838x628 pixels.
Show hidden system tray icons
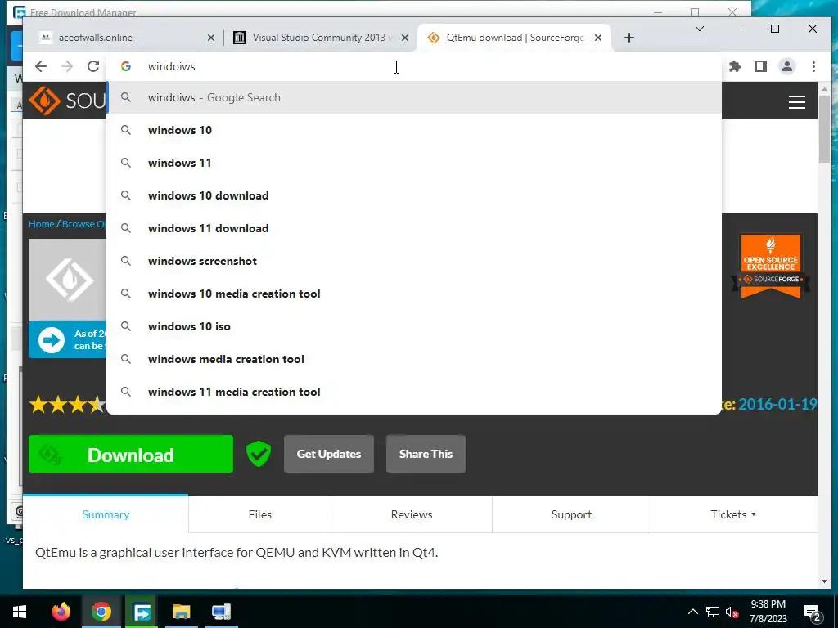tap(692, 612)
